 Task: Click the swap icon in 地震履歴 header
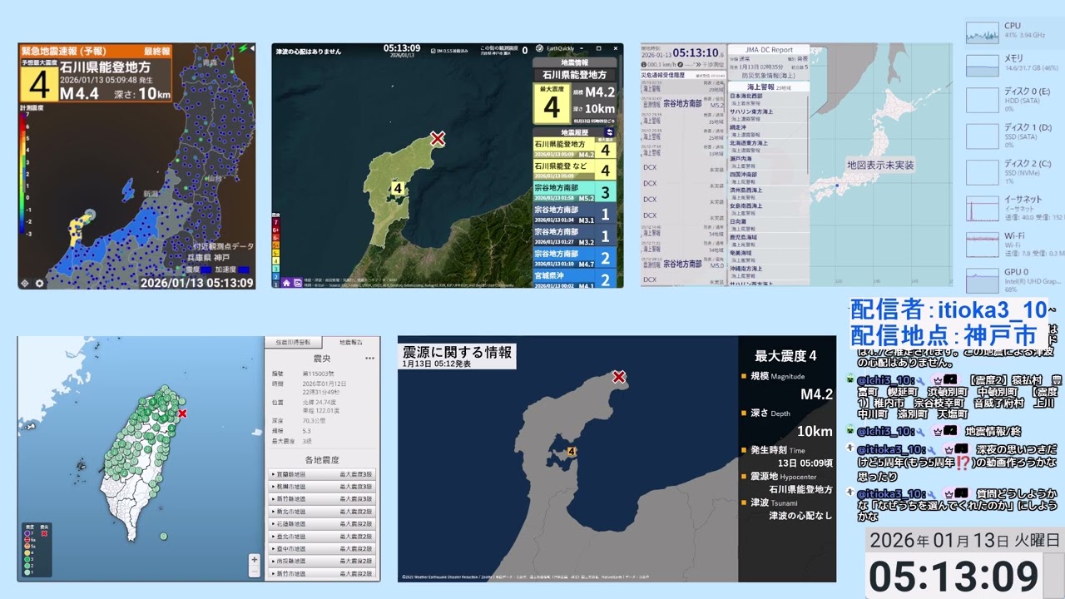(609, 131)
